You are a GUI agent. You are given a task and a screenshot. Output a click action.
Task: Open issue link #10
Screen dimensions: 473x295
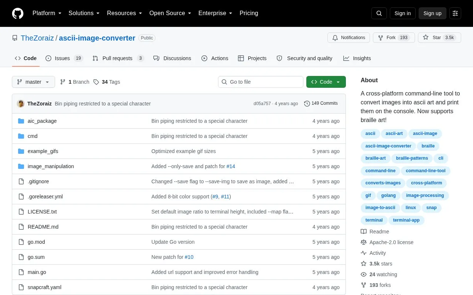coord(189,257)
